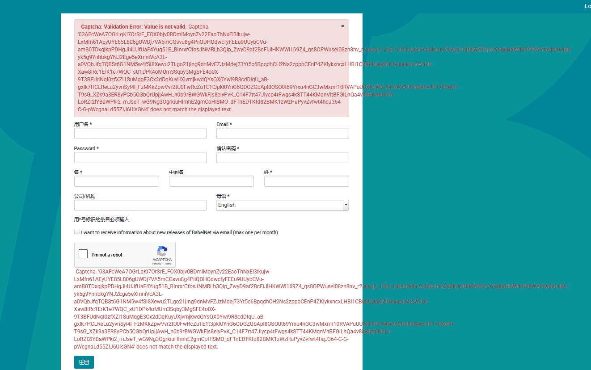Click the 确认密码 confirm password field
This screenshot has width=591, height=370.
(283, 157)
